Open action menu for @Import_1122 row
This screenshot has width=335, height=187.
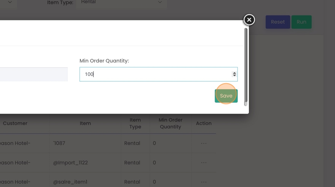pyautogui.click(x=204, y=163)
